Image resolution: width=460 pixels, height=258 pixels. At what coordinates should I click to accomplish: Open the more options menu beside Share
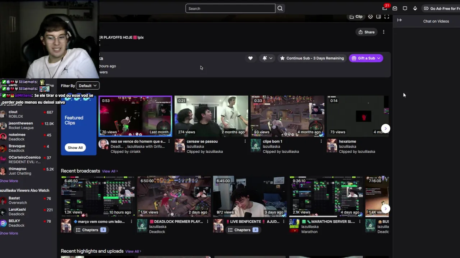pyautogui.click(x=383, y=32)
